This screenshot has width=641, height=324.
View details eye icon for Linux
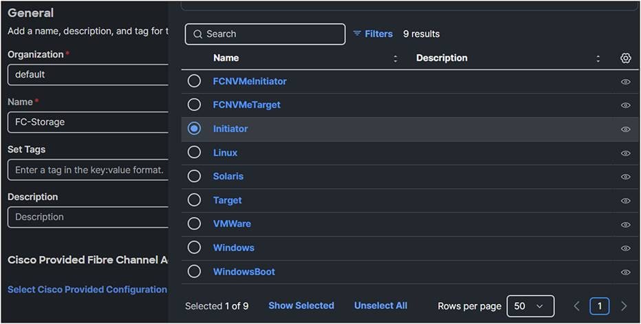625,153
